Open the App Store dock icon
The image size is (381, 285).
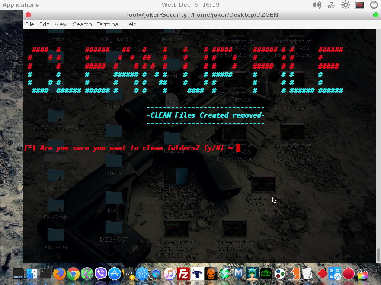point(115,274)
